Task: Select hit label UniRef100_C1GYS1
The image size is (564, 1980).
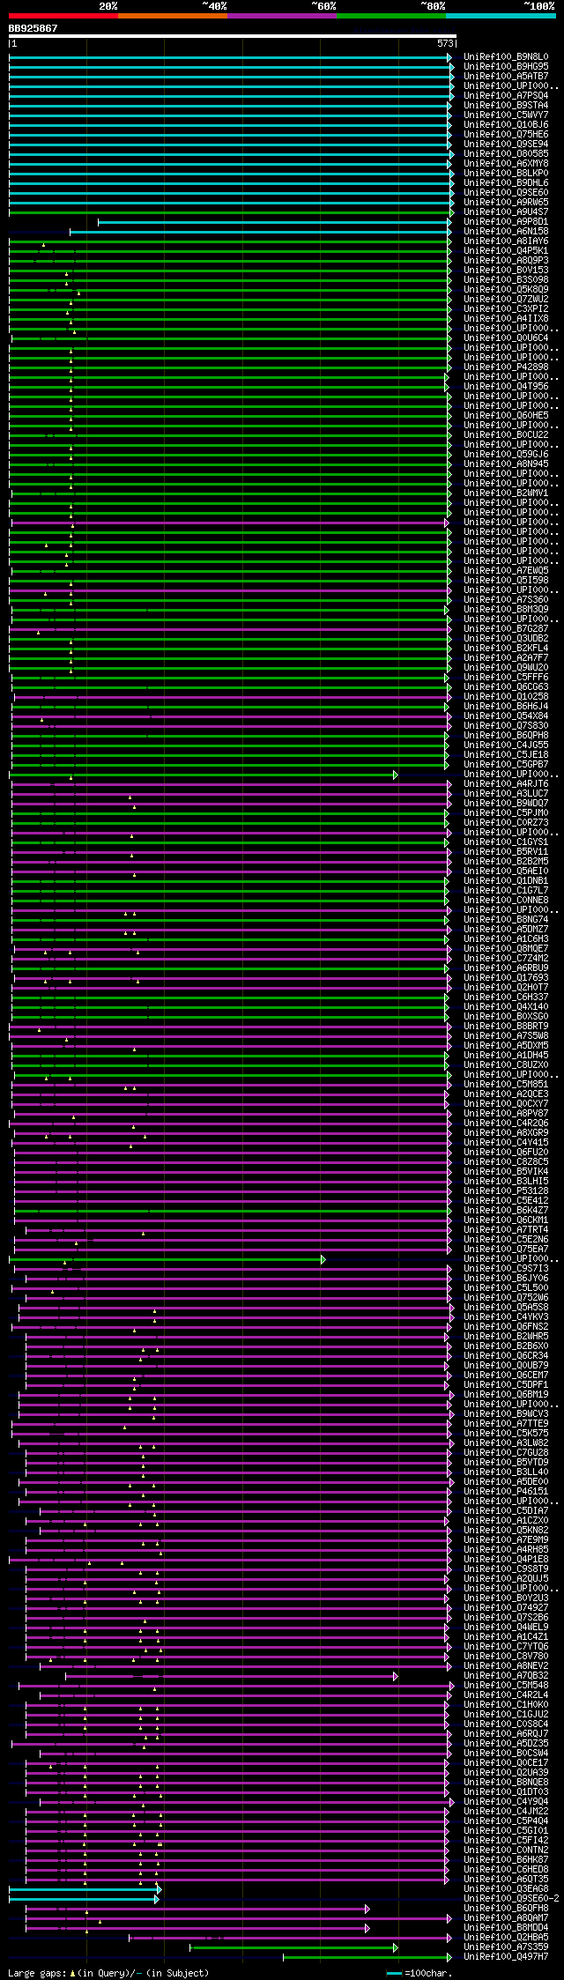Action: click(x=506, y=842)
